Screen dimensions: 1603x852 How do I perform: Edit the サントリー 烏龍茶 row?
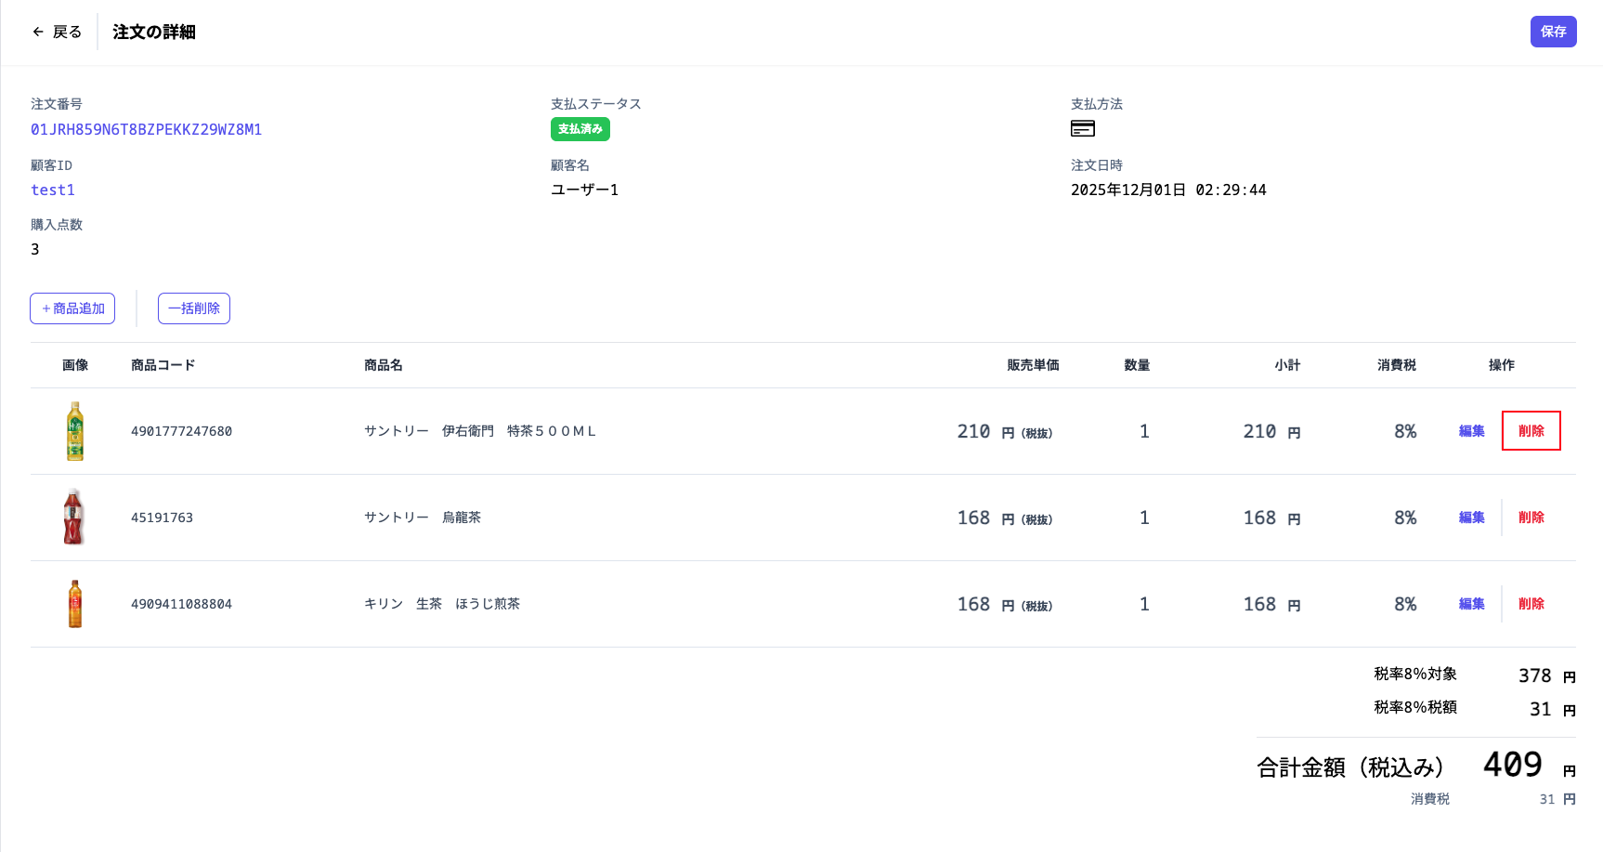(1472, 518)
